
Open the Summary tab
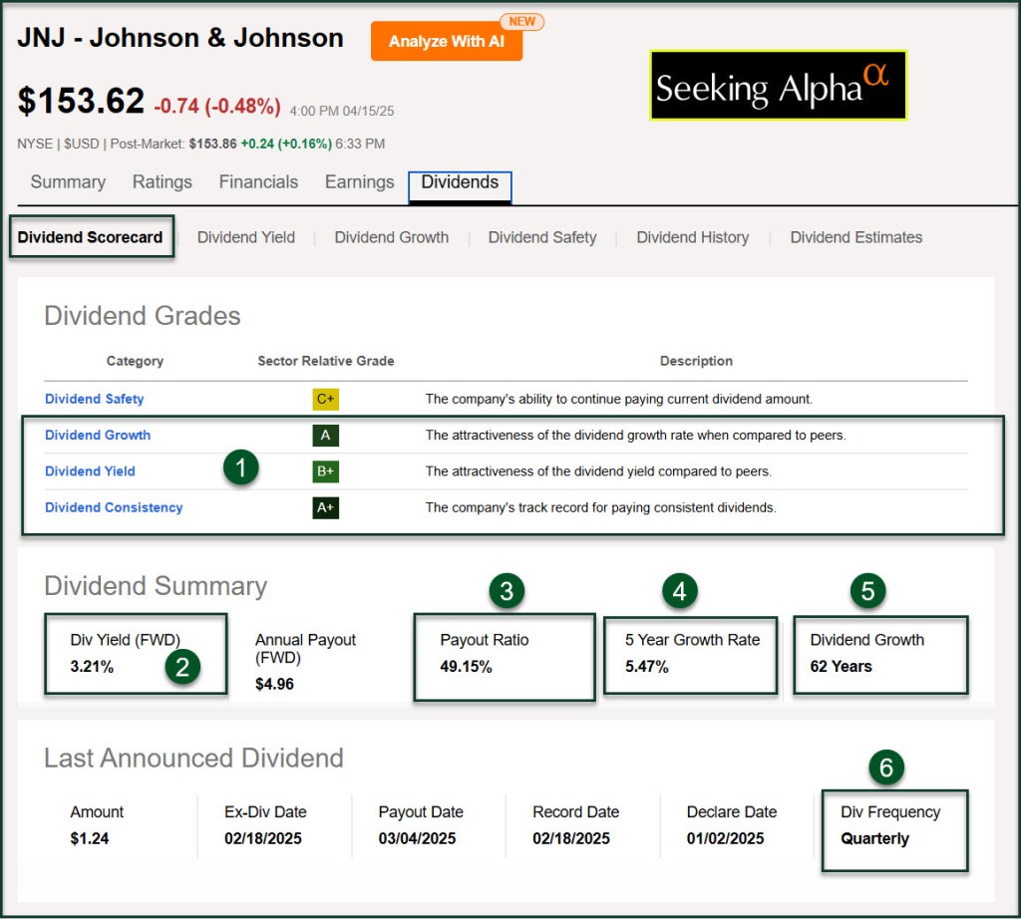pos(68,182)
